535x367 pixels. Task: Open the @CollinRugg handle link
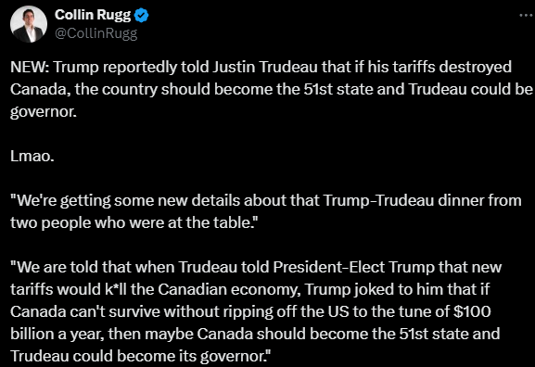click(96, 33)
